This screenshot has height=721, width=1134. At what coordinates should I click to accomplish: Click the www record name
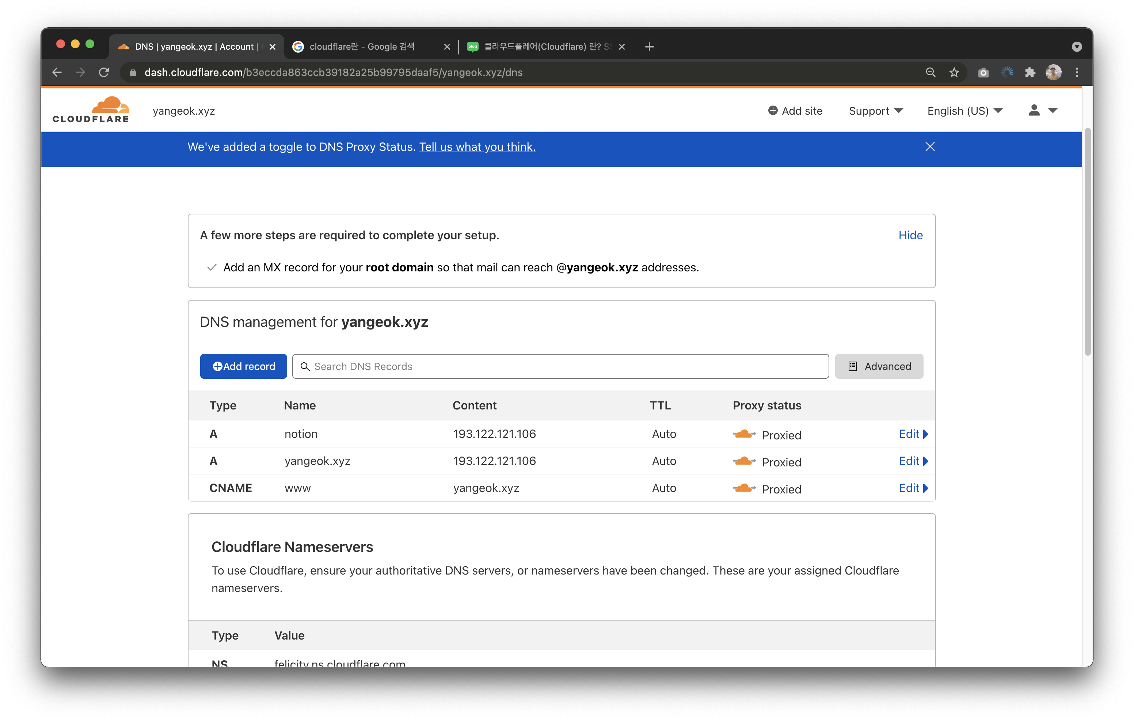298,488
